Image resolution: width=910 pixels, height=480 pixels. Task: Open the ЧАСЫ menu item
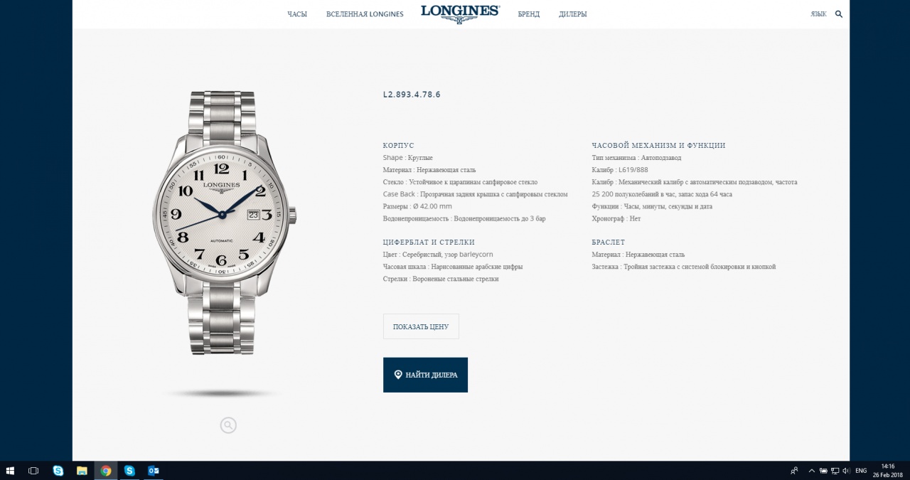[x=297, y=14]
